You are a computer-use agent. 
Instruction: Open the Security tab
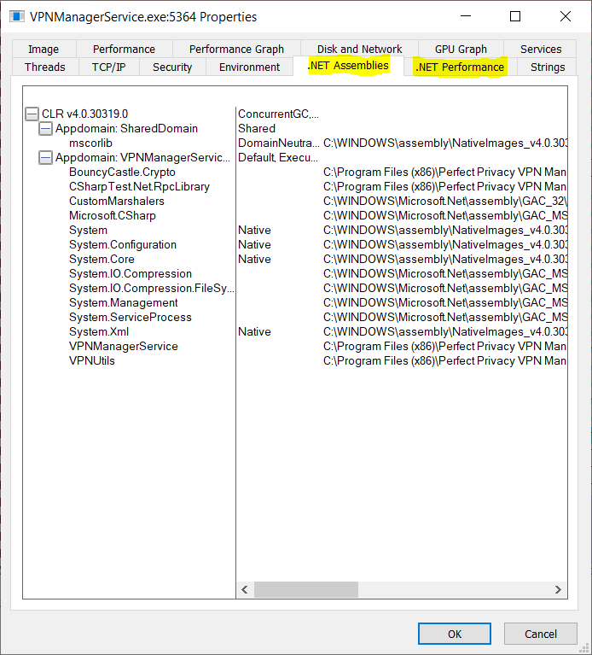tap(172, 67)
